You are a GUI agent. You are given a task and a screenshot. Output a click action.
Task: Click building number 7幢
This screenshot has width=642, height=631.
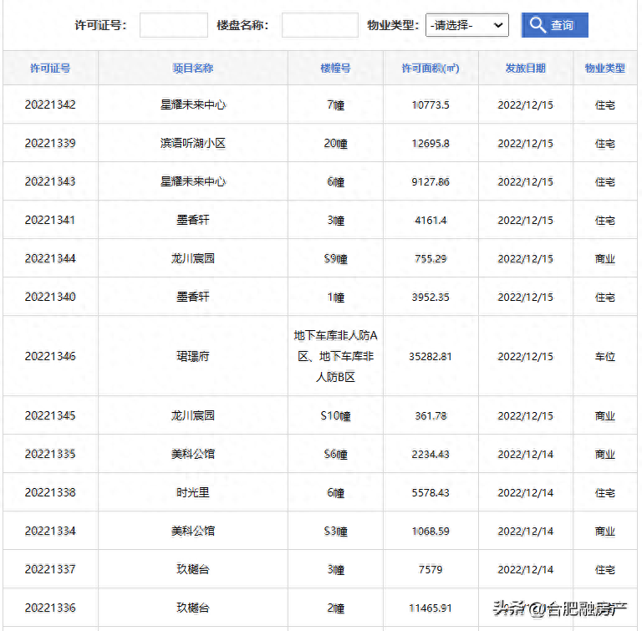pos(335,104)
